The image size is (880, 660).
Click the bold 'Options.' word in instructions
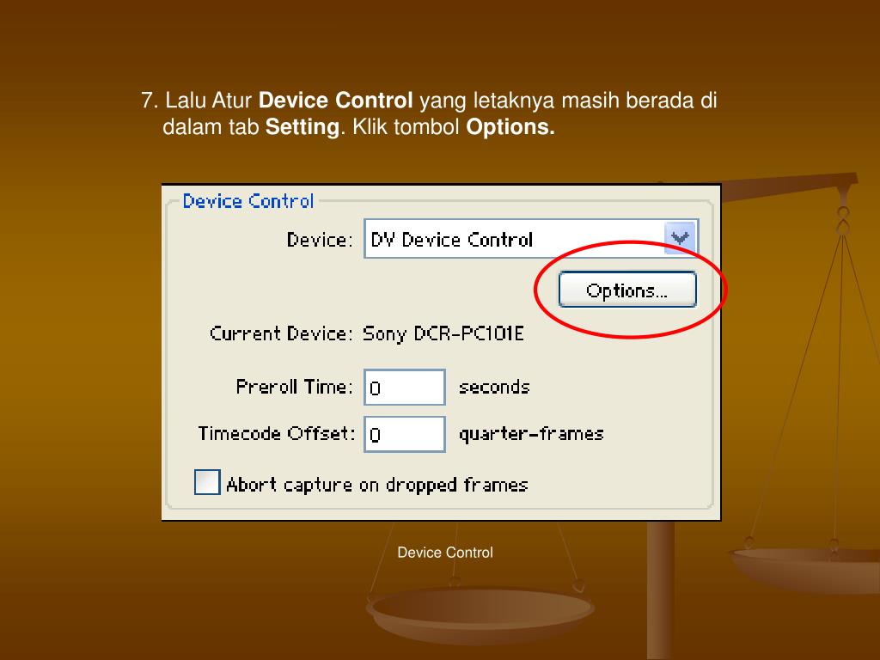(x=510, y=127)
